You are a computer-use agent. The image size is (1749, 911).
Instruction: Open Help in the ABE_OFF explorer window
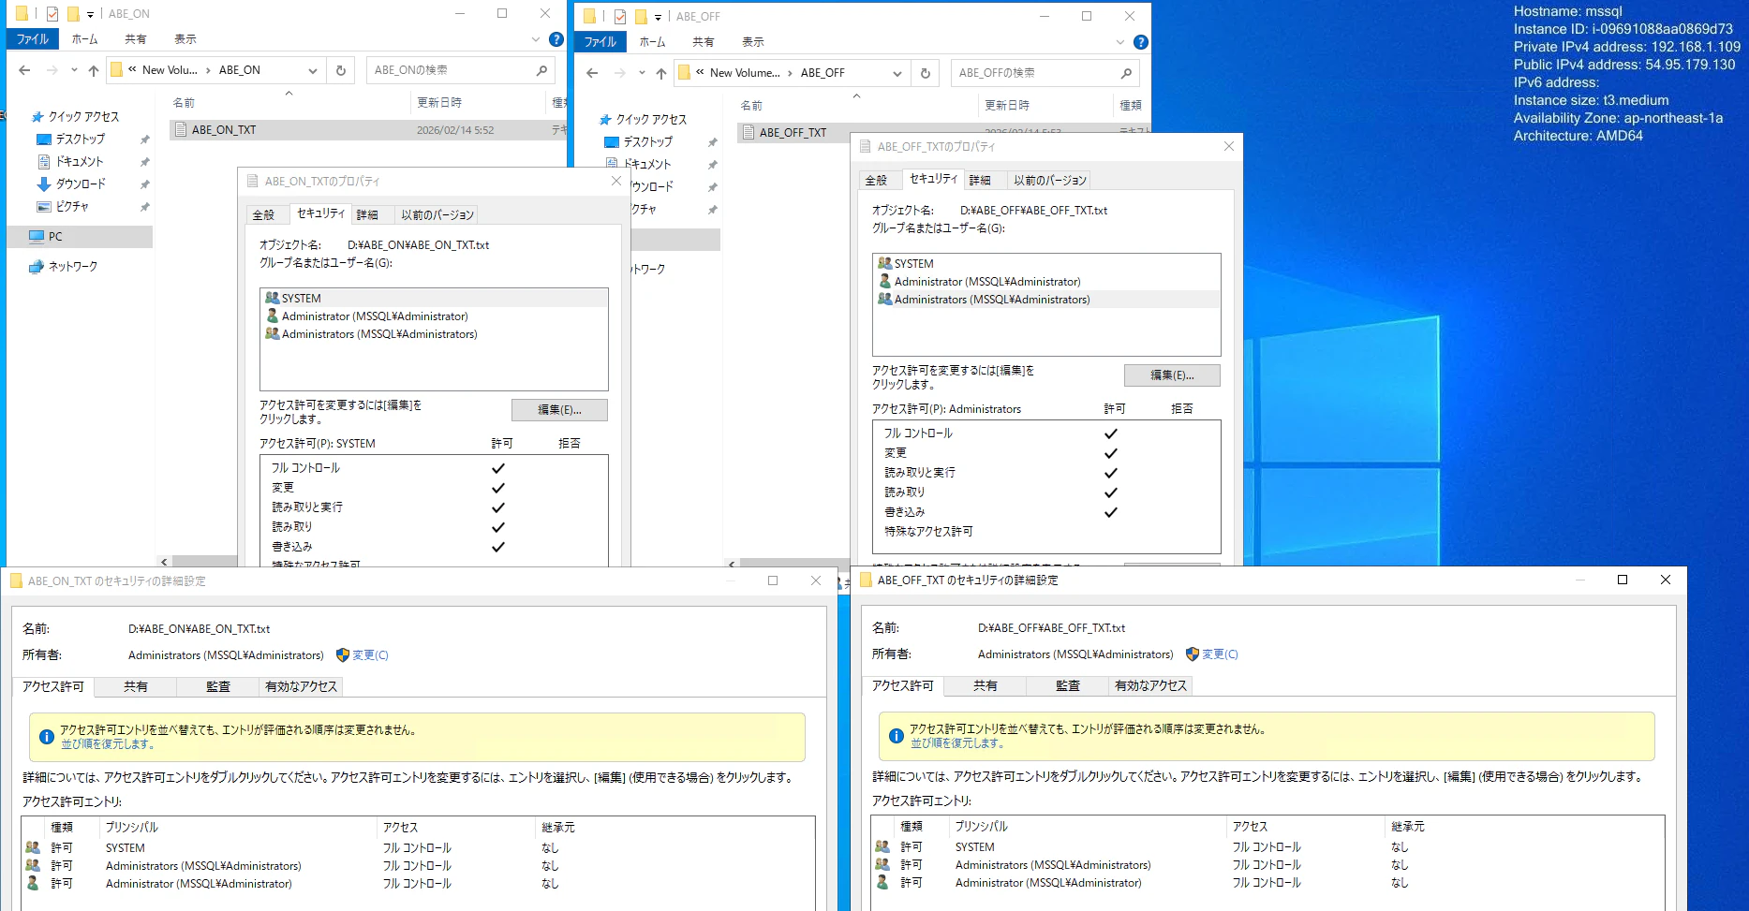[1140, 42]
